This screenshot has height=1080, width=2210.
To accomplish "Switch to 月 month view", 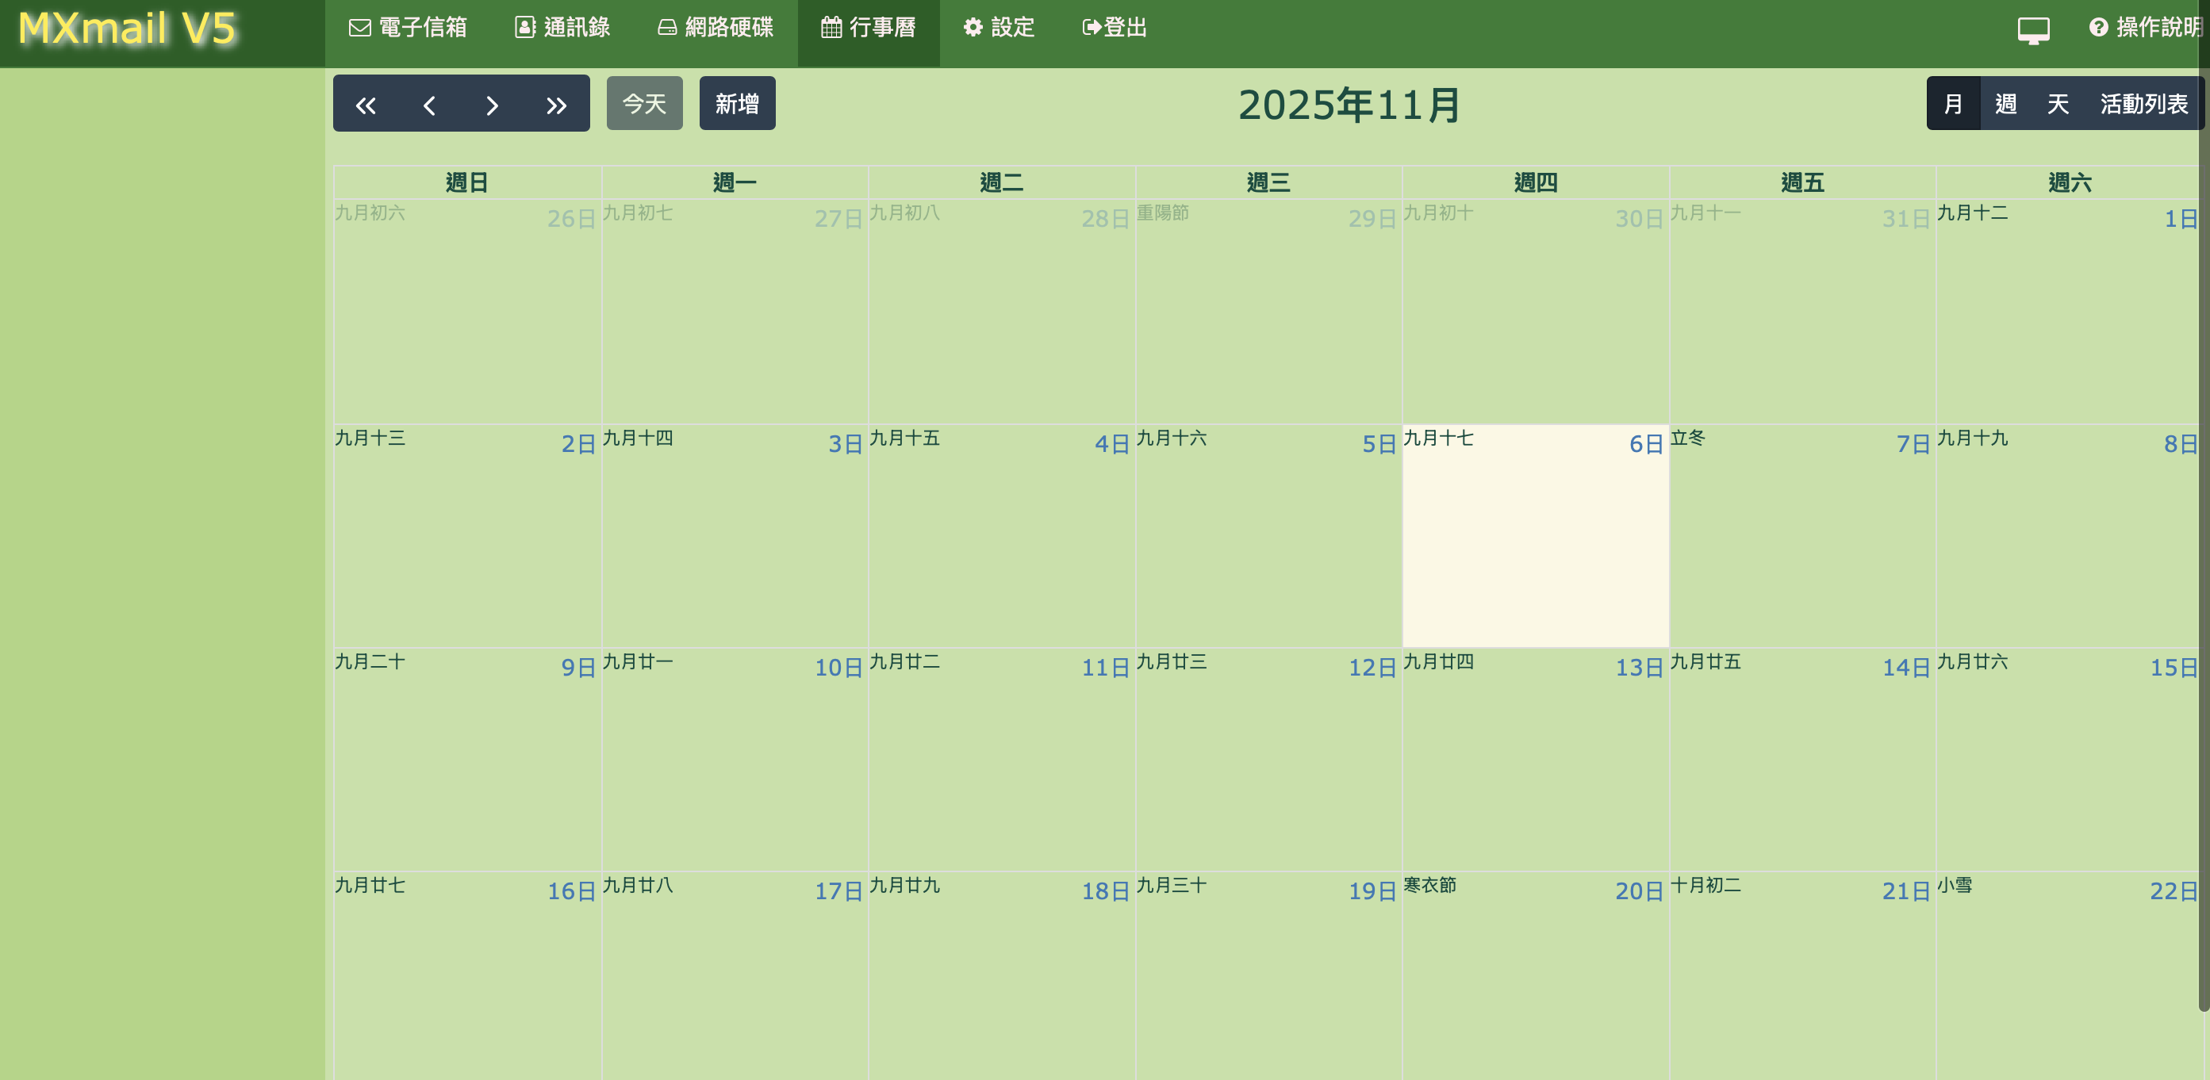I will [x=1954, y=104].
